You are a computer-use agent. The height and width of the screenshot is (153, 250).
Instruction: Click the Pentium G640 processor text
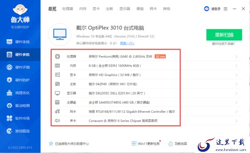120,56
